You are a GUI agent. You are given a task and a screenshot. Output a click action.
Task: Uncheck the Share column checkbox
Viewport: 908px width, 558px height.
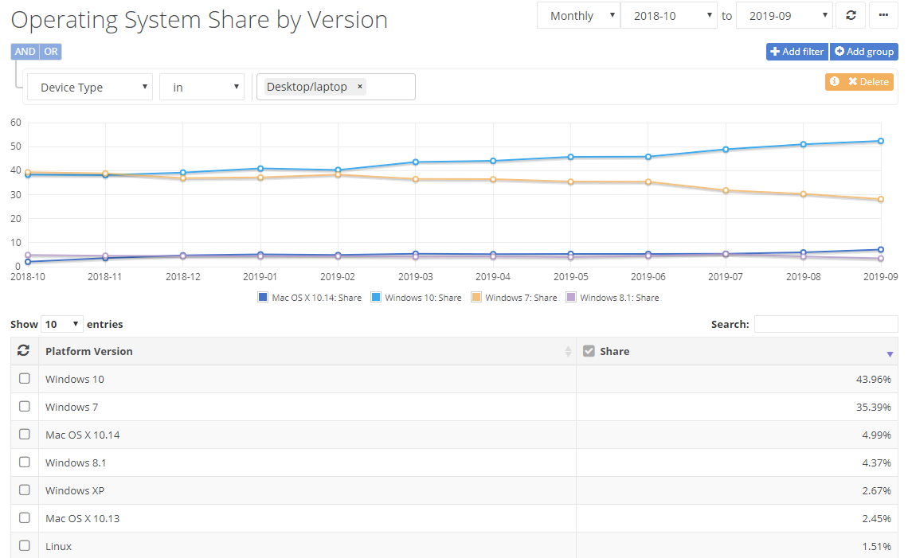tap(589, 351)
